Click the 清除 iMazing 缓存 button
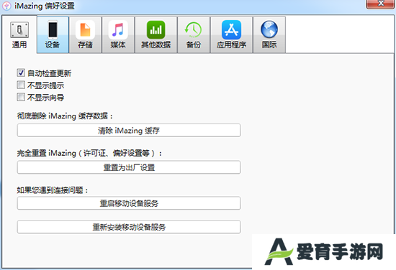 tap(129, 130)
